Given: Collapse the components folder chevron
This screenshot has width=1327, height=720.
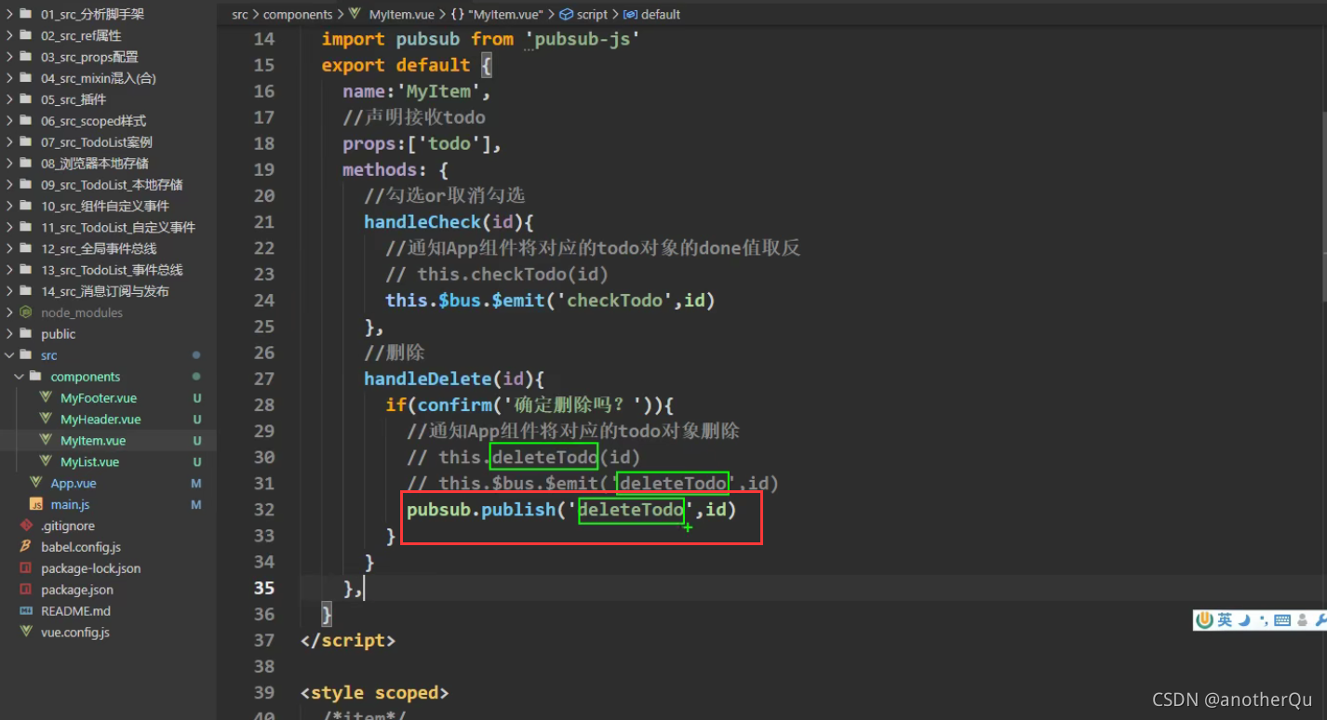Looking at the screenshot, I should coord(19,377).
